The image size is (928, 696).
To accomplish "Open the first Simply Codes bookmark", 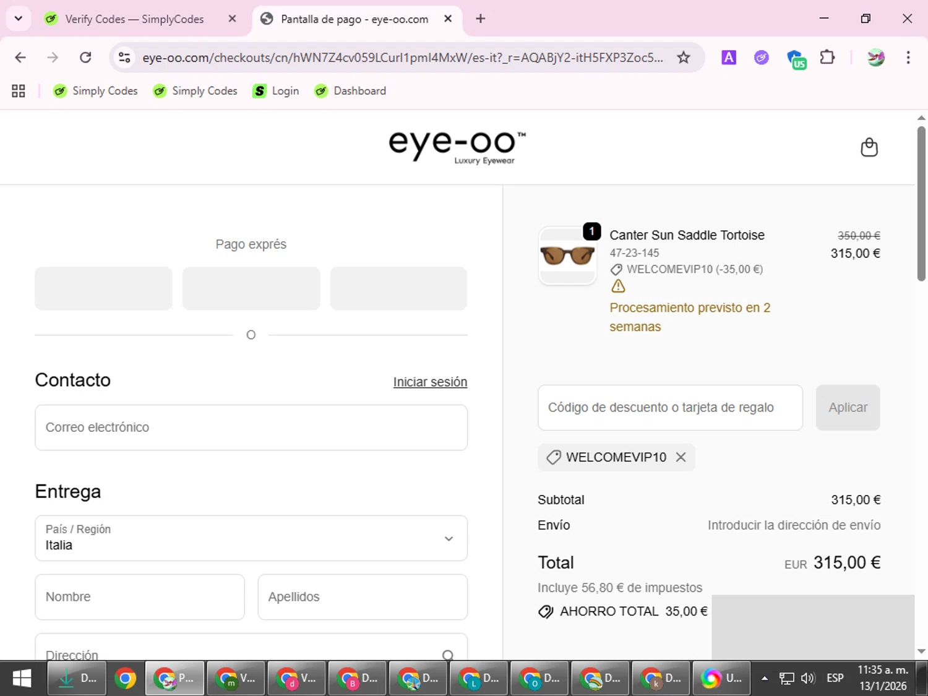I will tap(95, 91).
